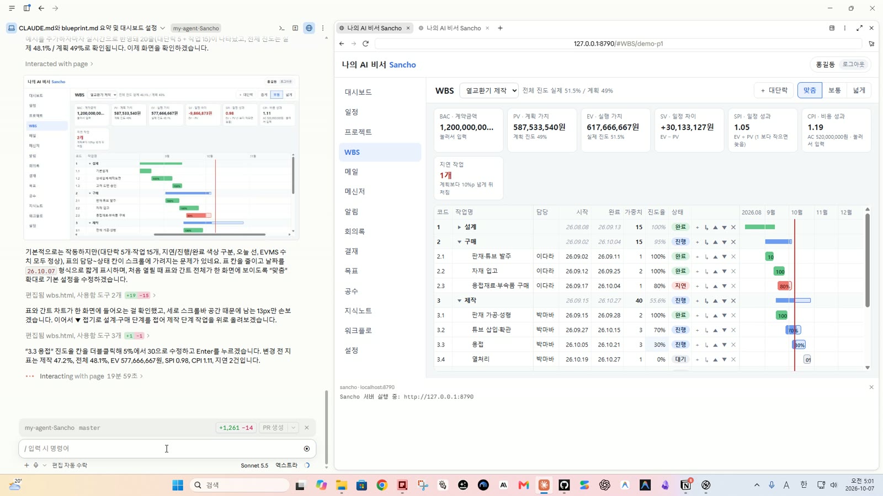
Task: Select the 맞춤 zoom mode
Action: pos(810,90)
